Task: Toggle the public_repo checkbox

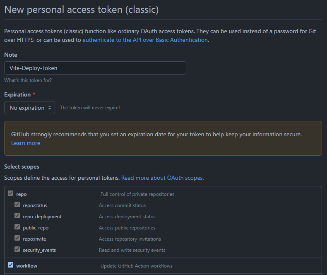Action: (x=17, y=227)
